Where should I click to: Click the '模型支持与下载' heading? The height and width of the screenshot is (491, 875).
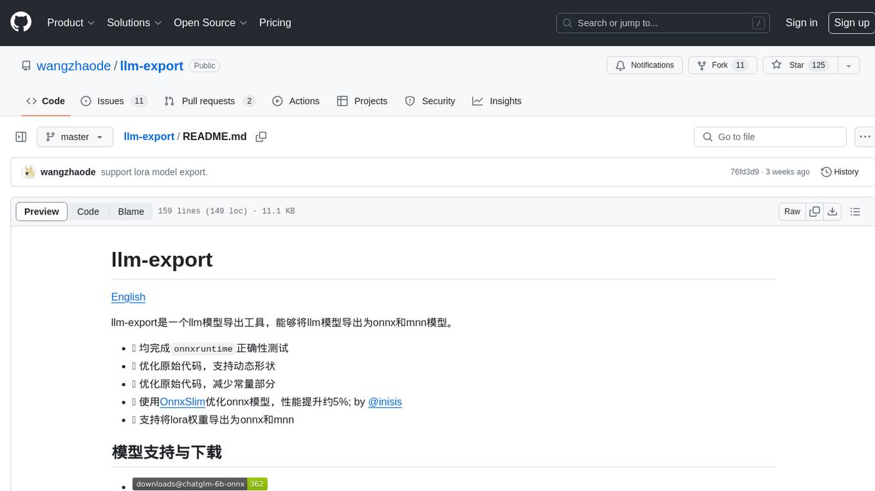(167, 452)
